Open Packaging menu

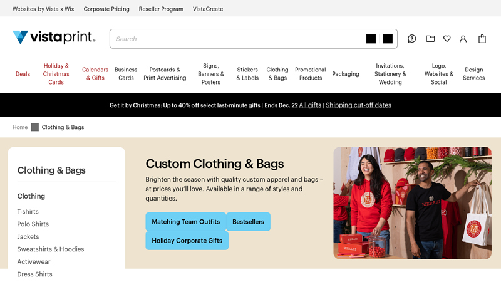click(346, 74)
